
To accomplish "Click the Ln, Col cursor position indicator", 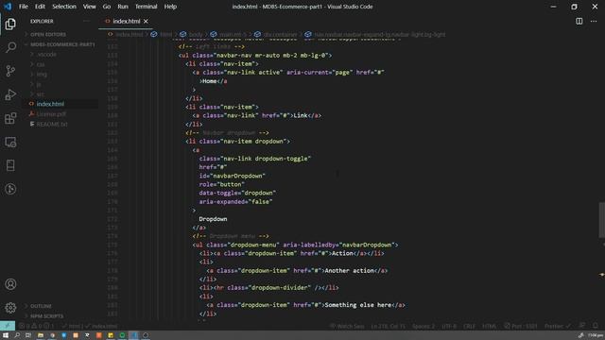I will (389, 326).
